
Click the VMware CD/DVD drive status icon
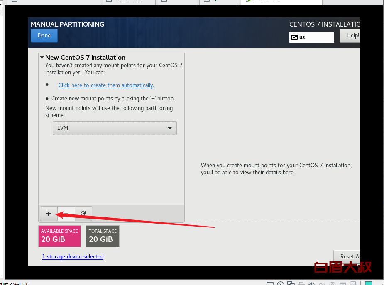click(281, 283)
